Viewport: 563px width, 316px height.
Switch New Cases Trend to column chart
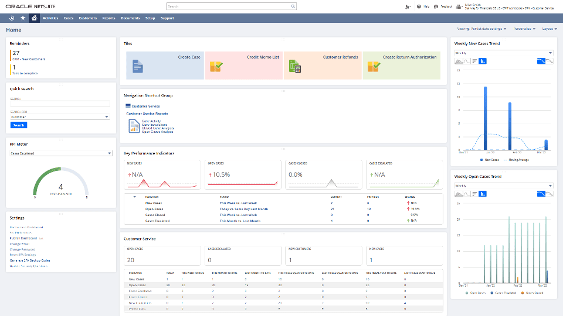pos(483,61)
